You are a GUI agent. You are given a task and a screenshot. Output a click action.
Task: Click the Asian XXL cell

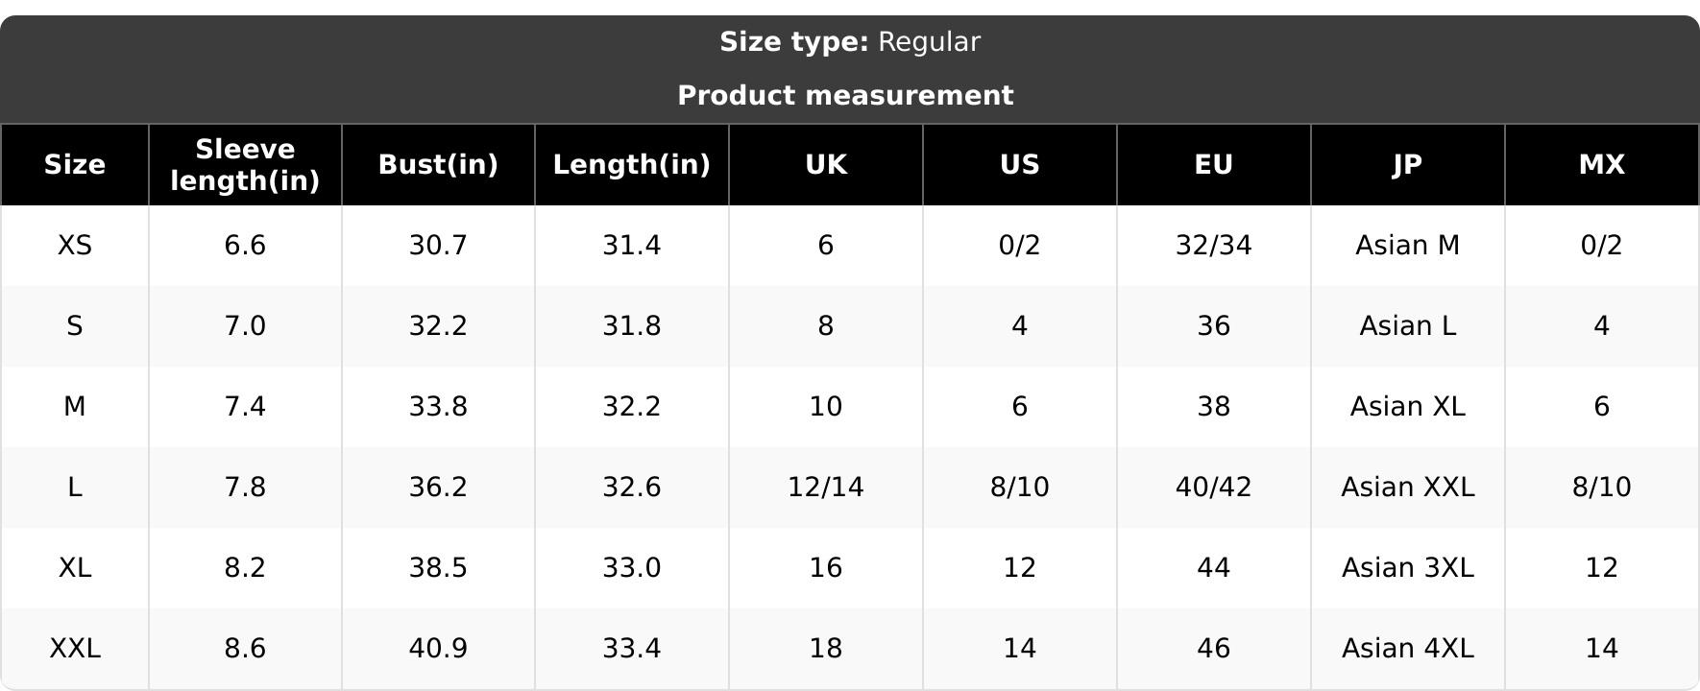tap(1408, 488)
